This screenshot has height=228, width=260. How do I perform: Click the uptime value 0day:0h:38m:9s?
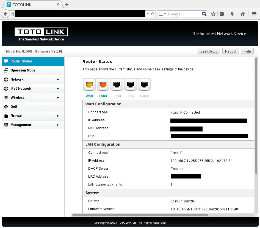(182, 201)
